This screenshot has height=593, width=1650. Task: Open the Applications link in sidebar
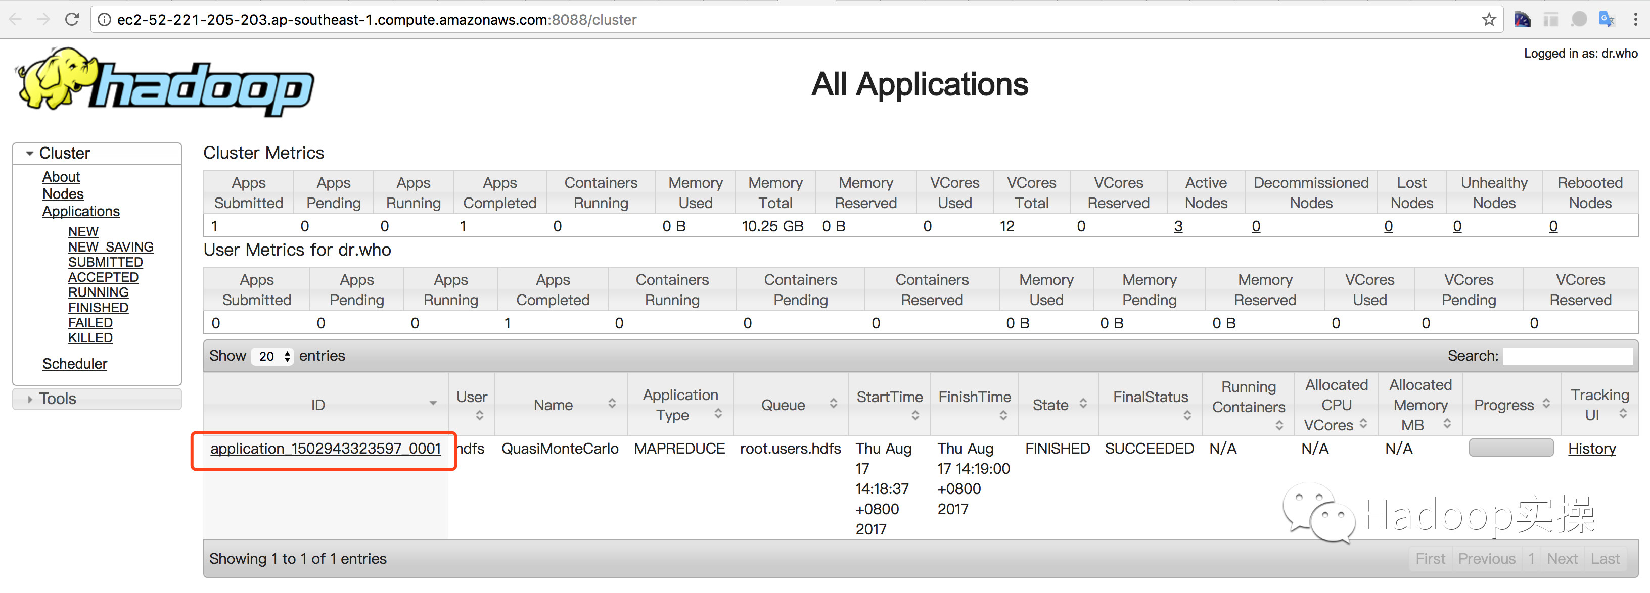[x=81, y=211]
